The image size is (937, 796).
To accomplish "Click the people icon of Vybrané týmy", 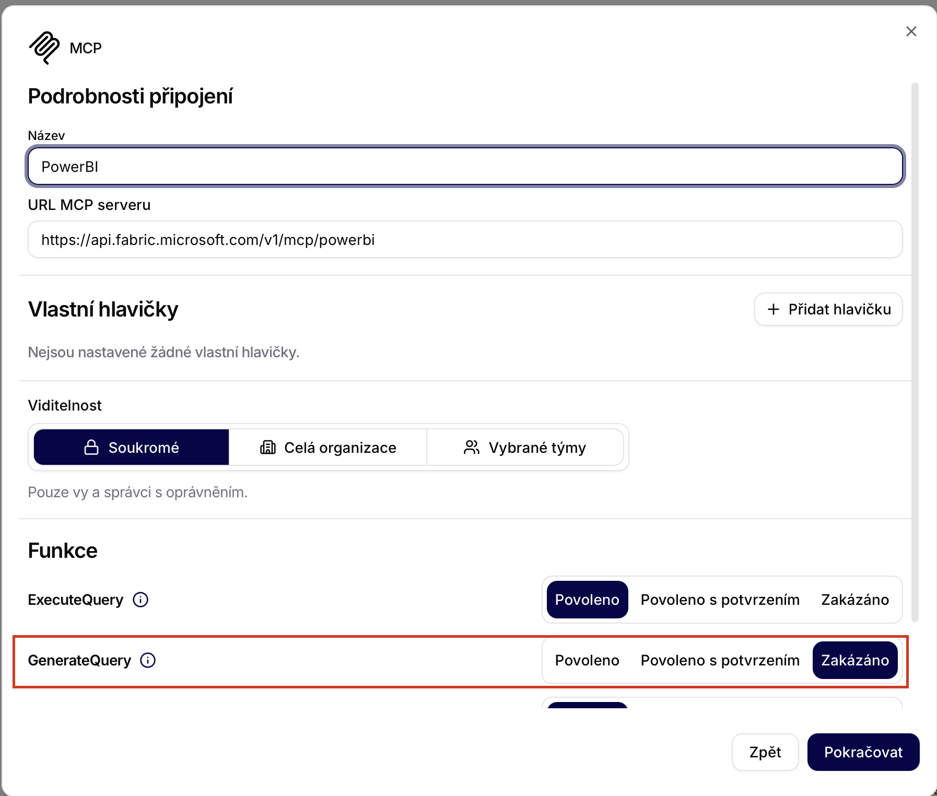I will [472, 447].
